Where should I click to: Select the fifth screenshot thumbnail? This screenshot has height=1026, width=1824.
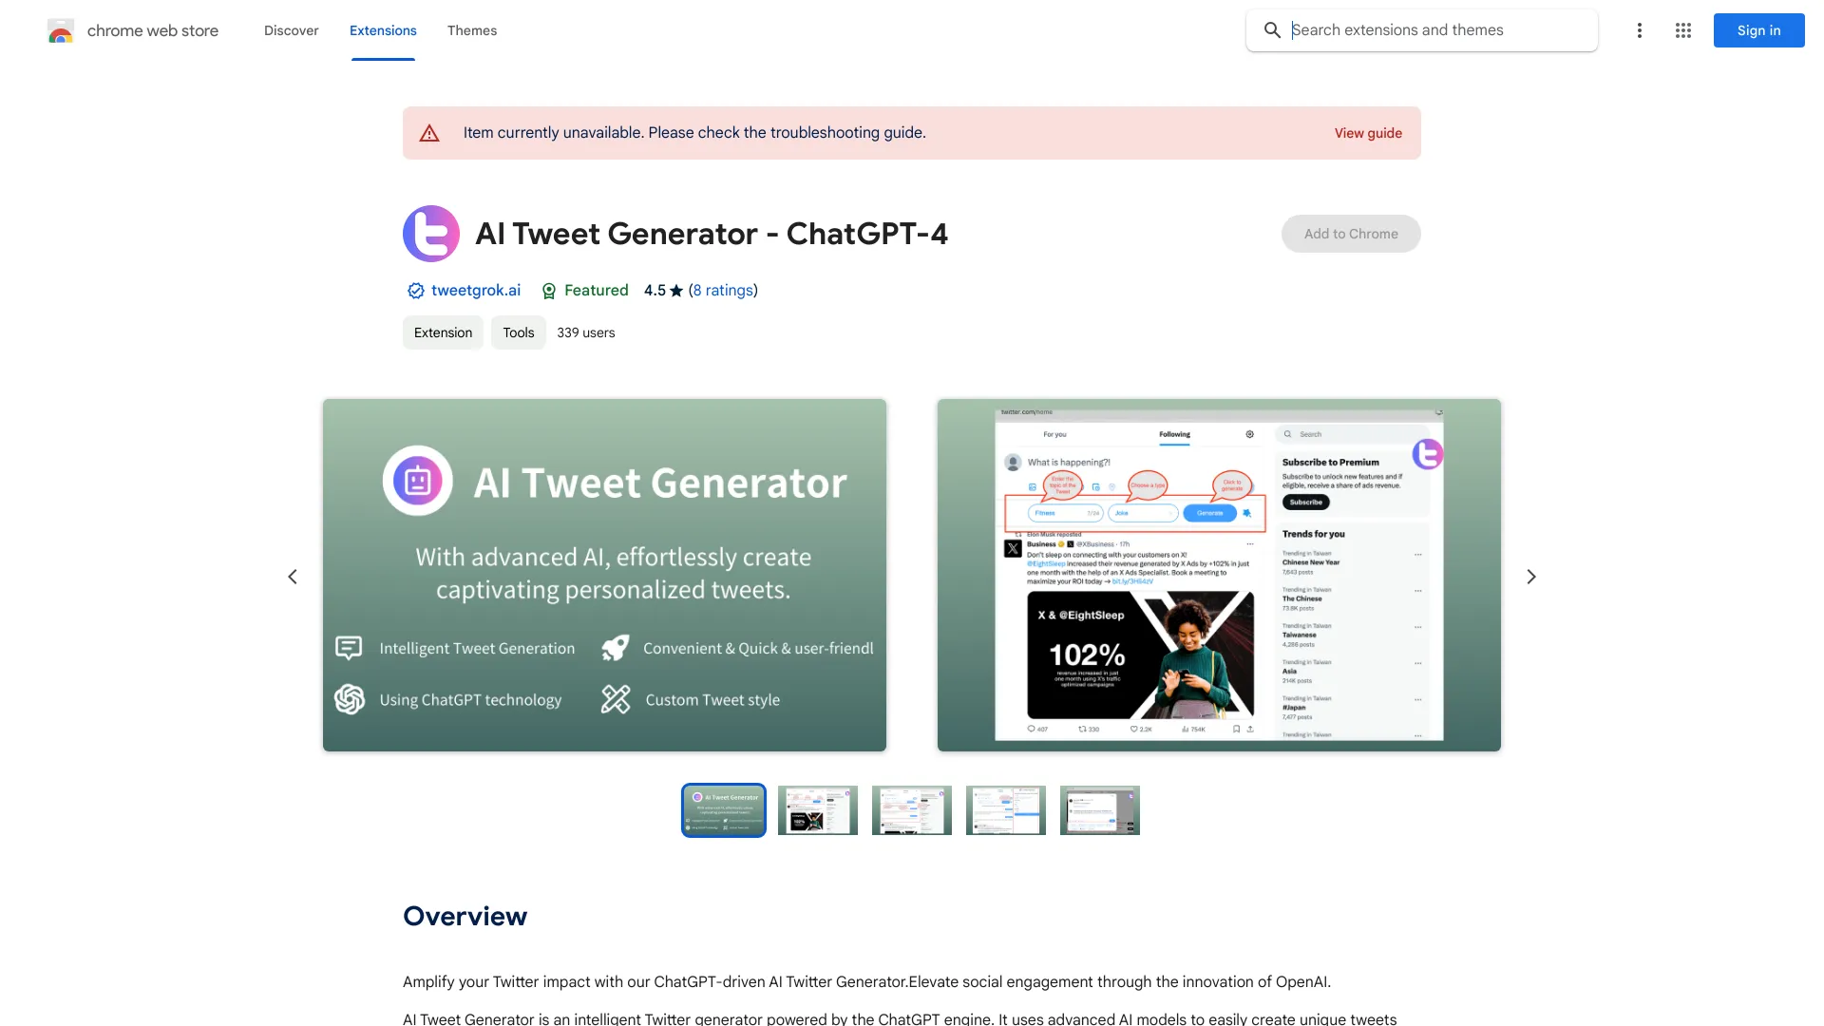click(x=1098, y=810)
